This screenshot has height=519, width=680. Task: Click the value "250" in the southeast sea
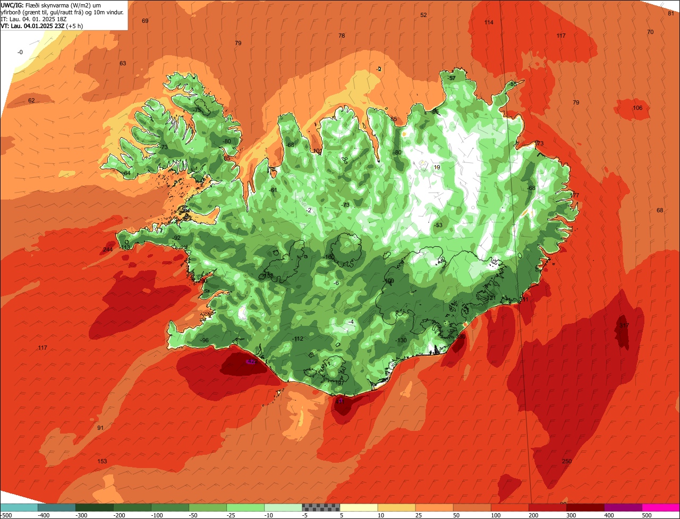[567, 461]
